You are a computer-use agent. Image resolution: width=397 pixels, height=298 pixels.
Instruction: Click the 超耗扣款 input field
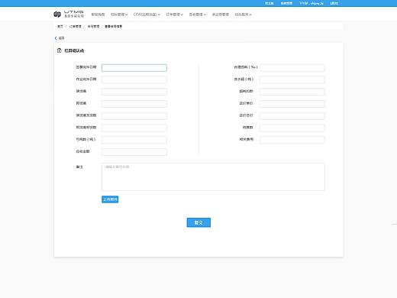click(292, 92)
